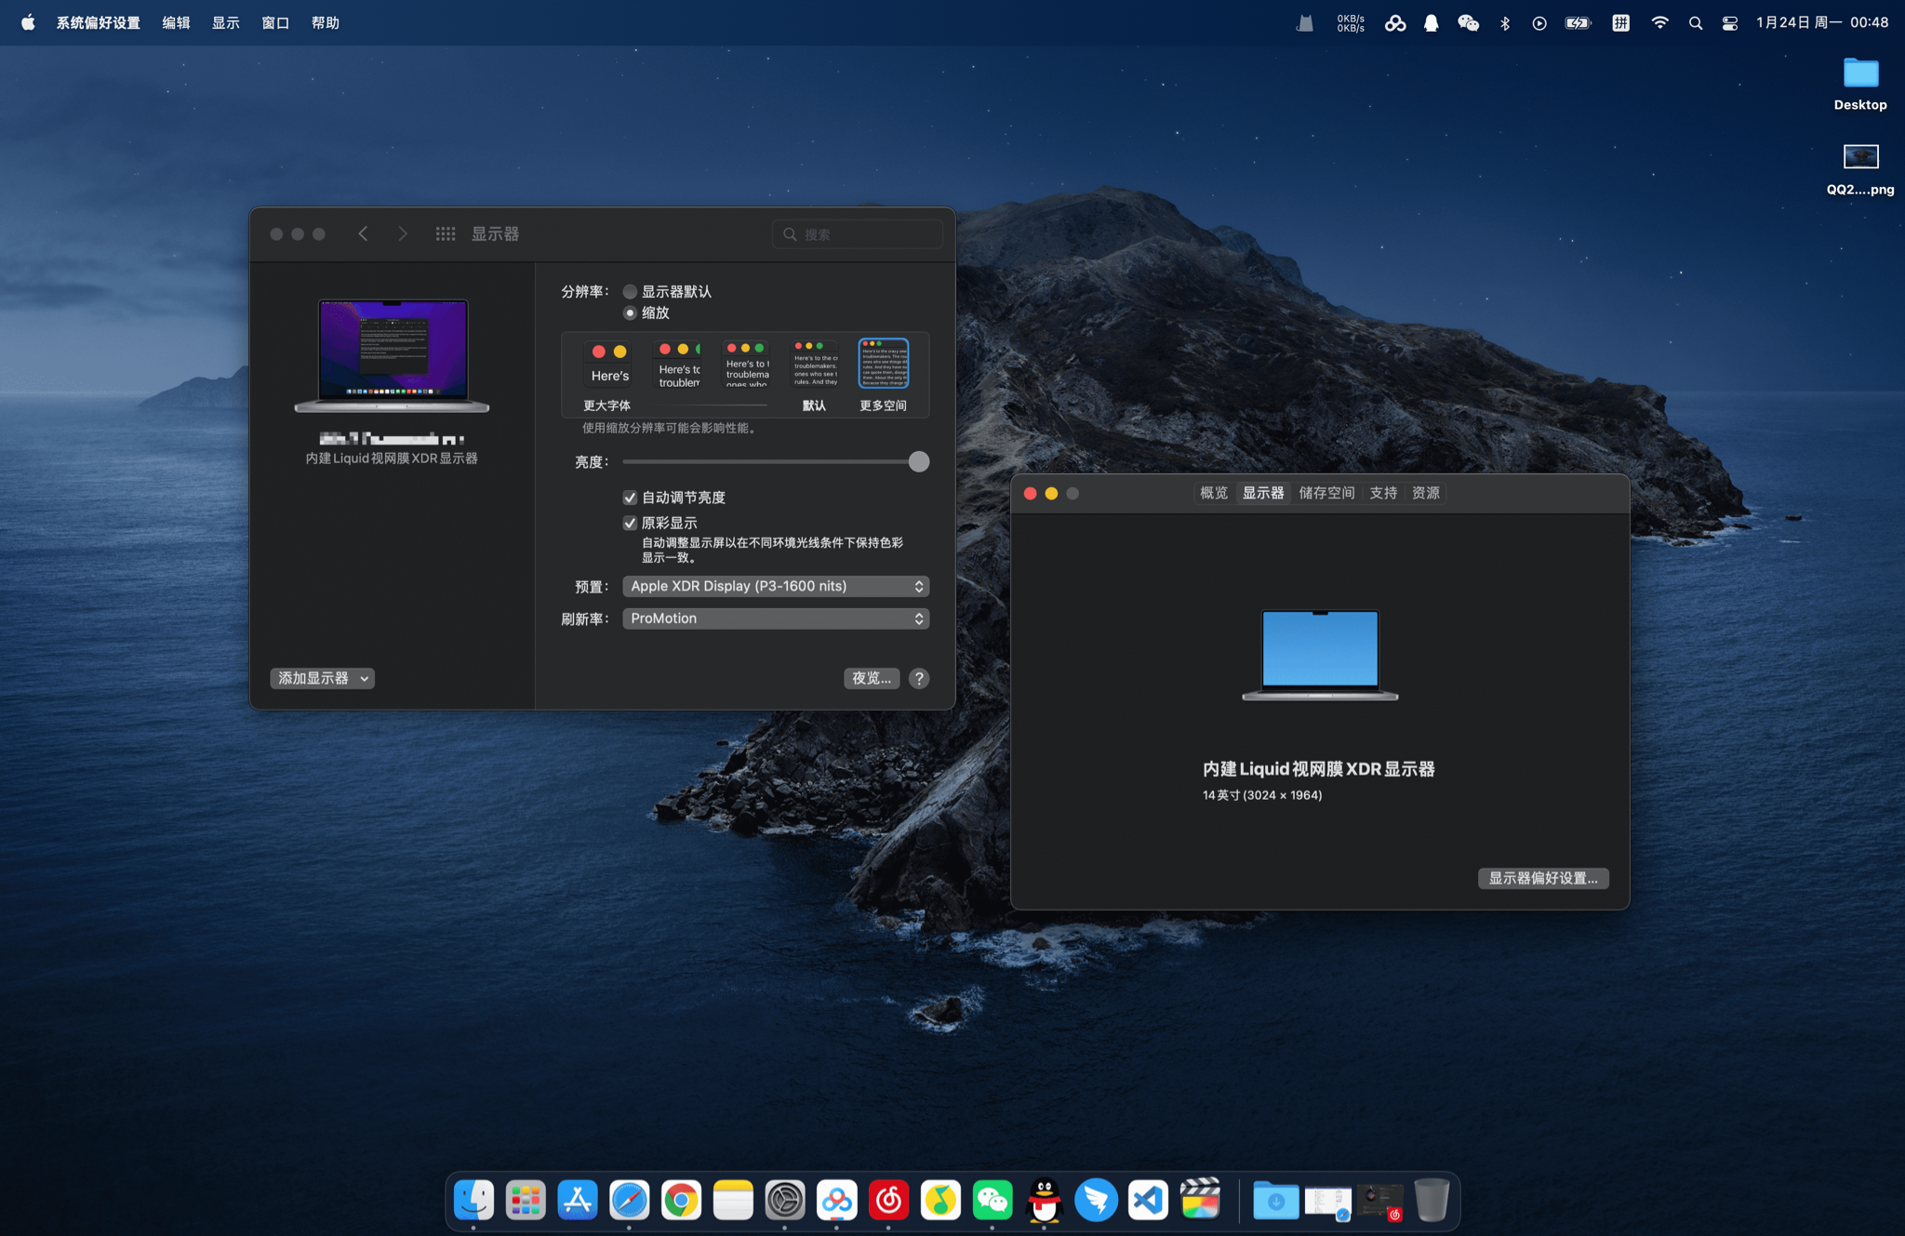1905x1236 pixels.
Task: Choose the 默认 scaling thumbnail
Action: 815,365
